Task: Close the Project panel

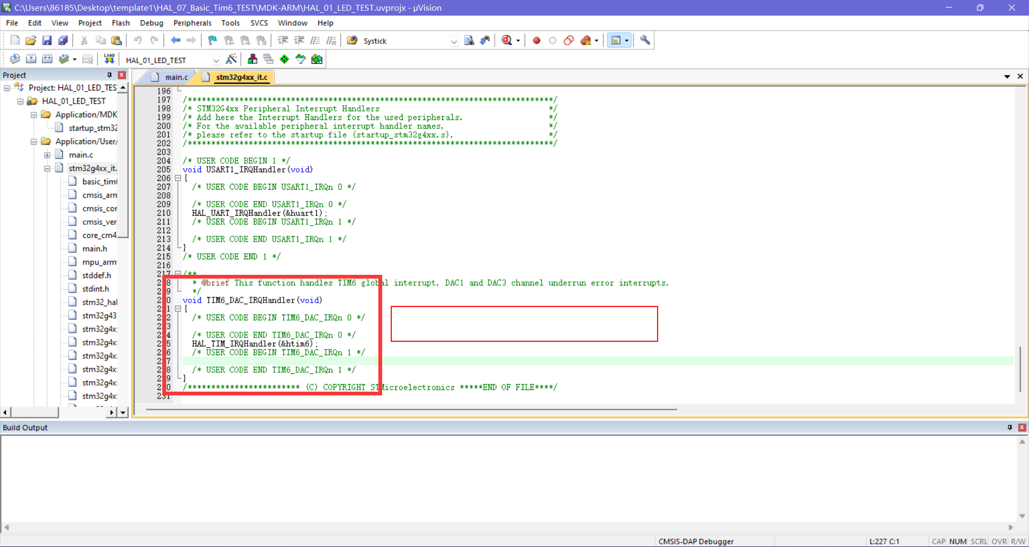Action: coord(122,75)
